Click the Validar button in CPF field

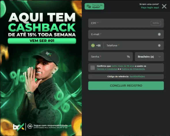pyautogui.click(x=156, y=23)
